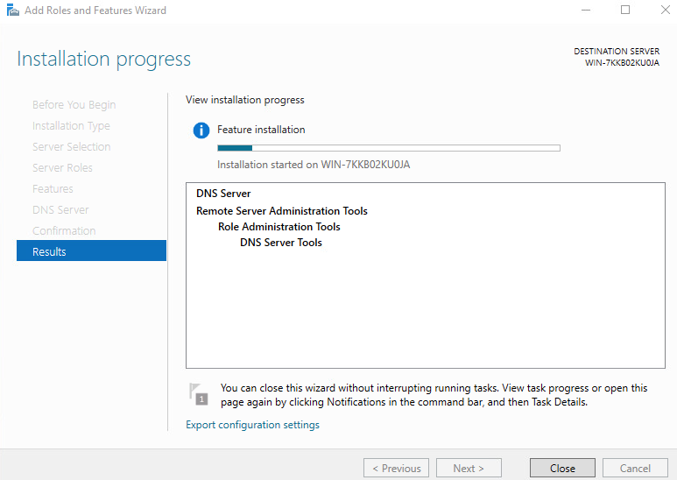Select the Server Roles step
The width and height of the screenshot is (677, 480).
pyautogui.click(x=62, y=167)
